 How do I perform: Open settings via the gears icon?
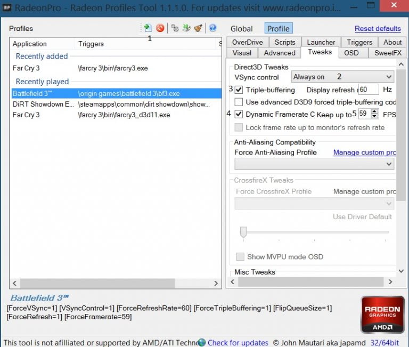click(175, 28)
